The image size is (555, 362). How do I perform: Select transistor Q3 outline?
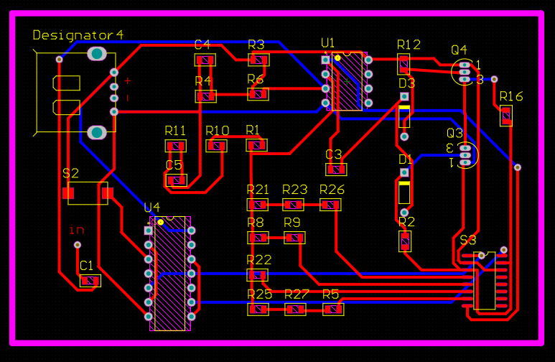point(467,155)
